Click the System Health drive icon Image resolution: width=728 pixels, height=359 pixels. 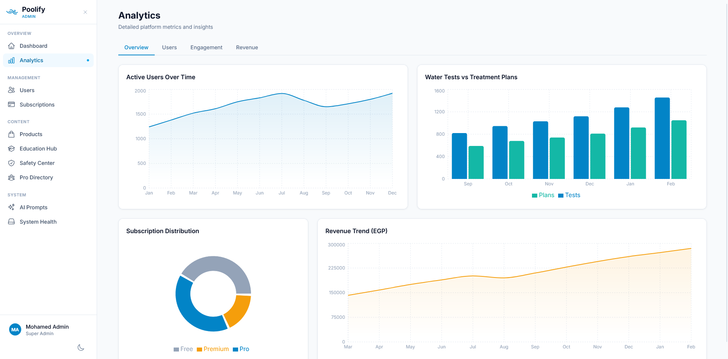[x=11, y=222]
